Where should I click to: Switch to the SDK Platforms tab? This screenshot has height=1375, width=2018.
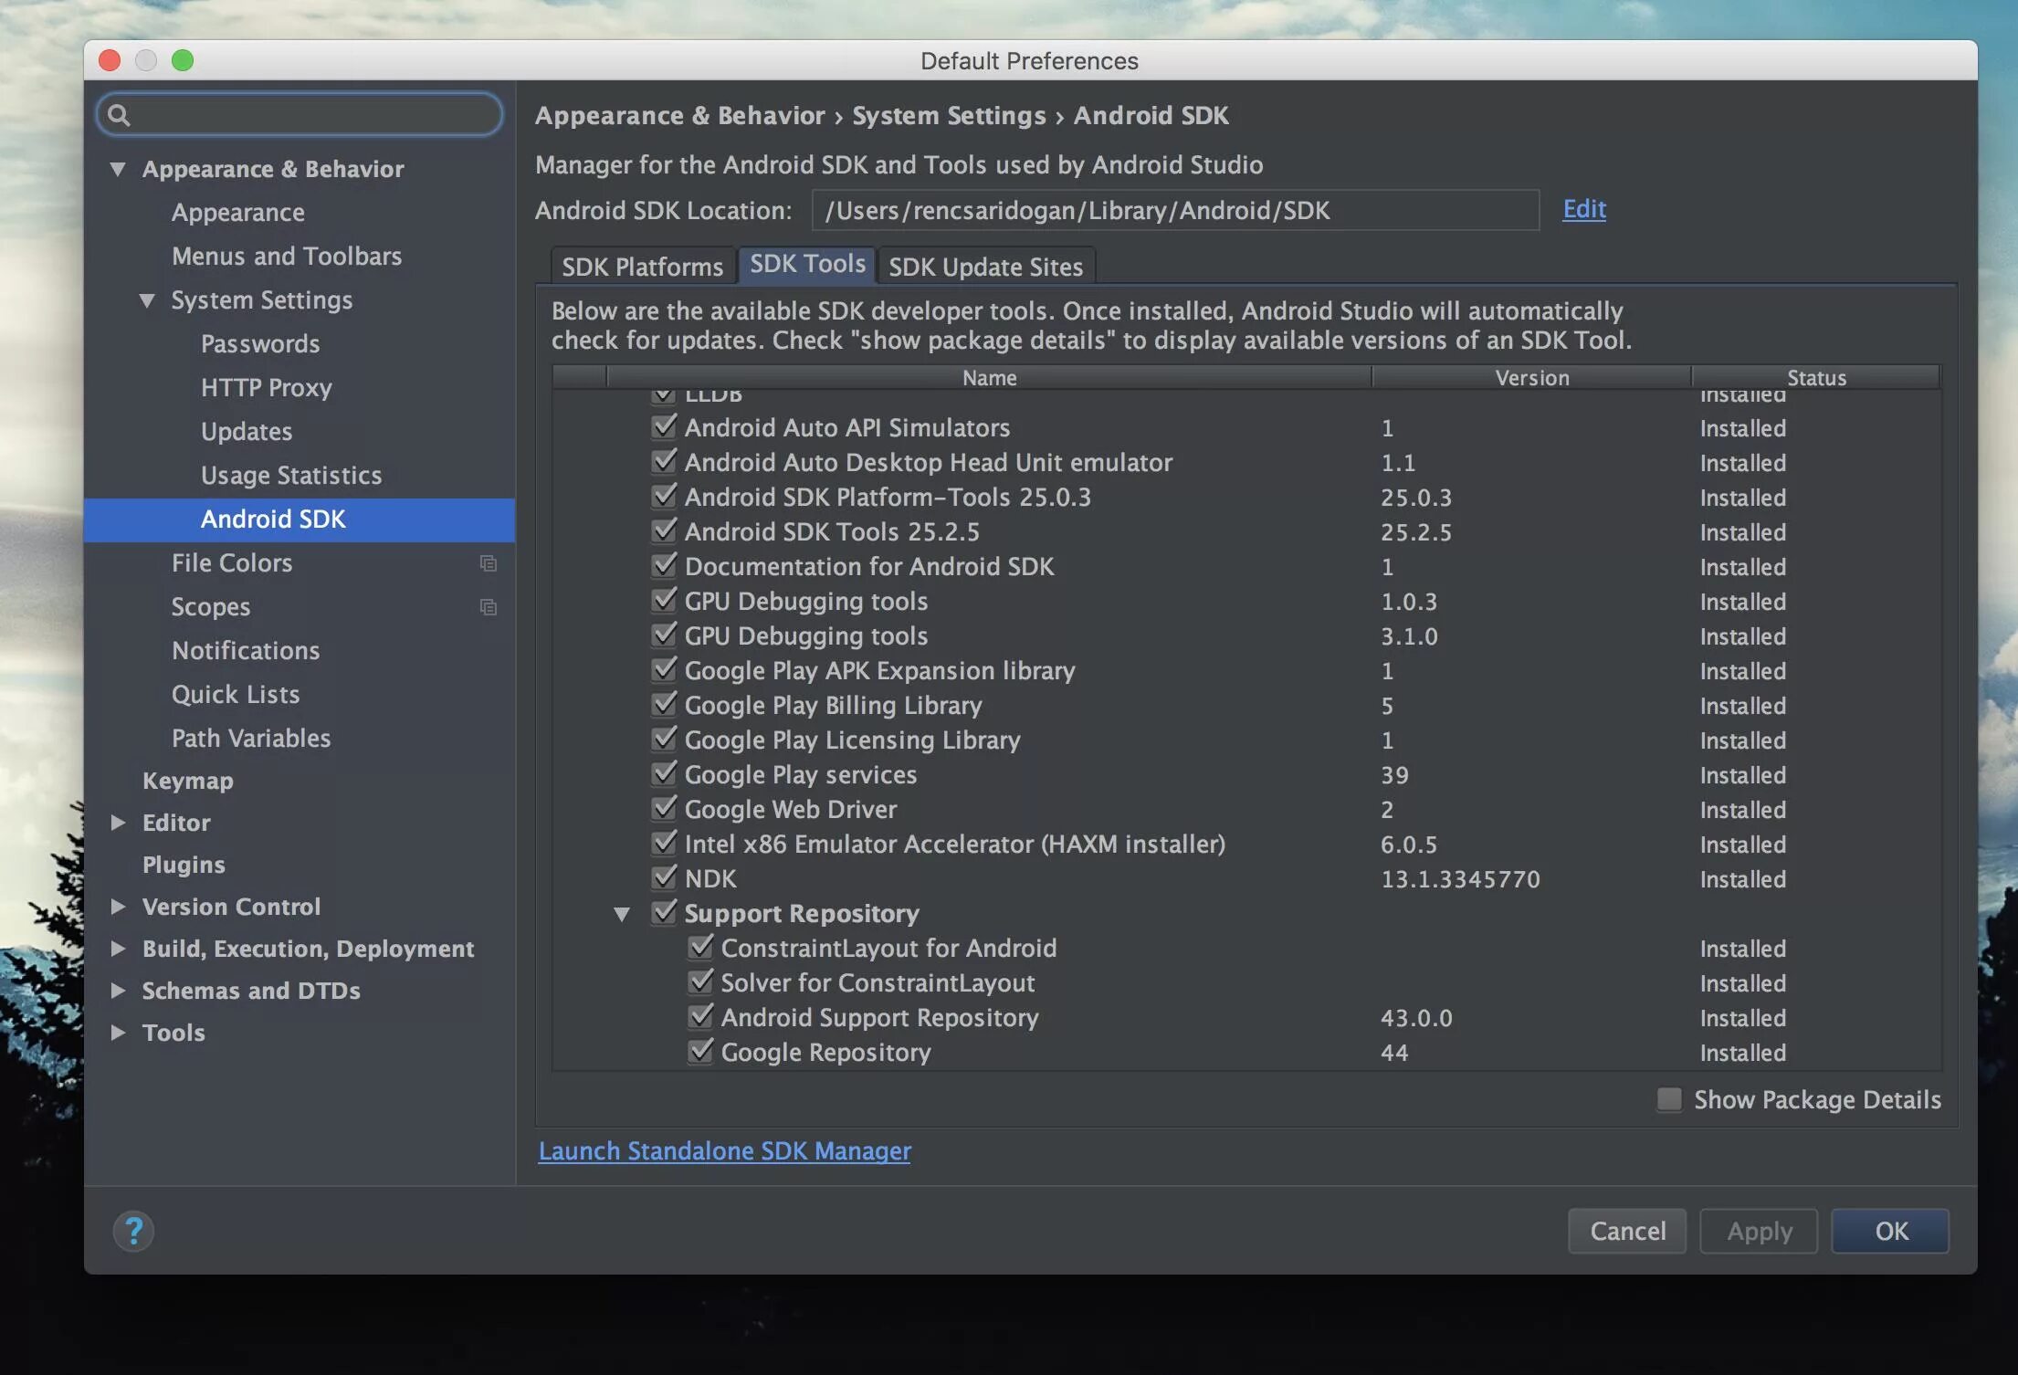pos(642,267)
